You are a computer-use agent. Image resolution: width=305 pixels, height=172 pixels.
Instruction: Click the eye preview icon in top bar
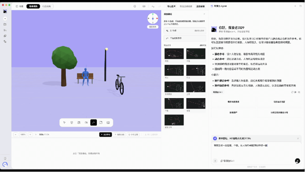144,6
